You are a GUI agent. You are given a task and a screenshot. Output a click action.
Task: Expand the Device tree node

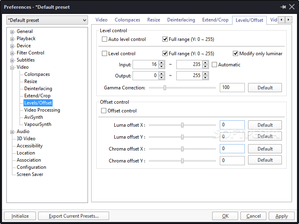click(12, 46)
